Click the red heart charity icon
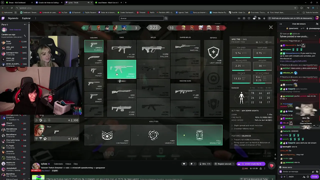Viewport: 320px width, 180px height. click(x=272, y=165)
